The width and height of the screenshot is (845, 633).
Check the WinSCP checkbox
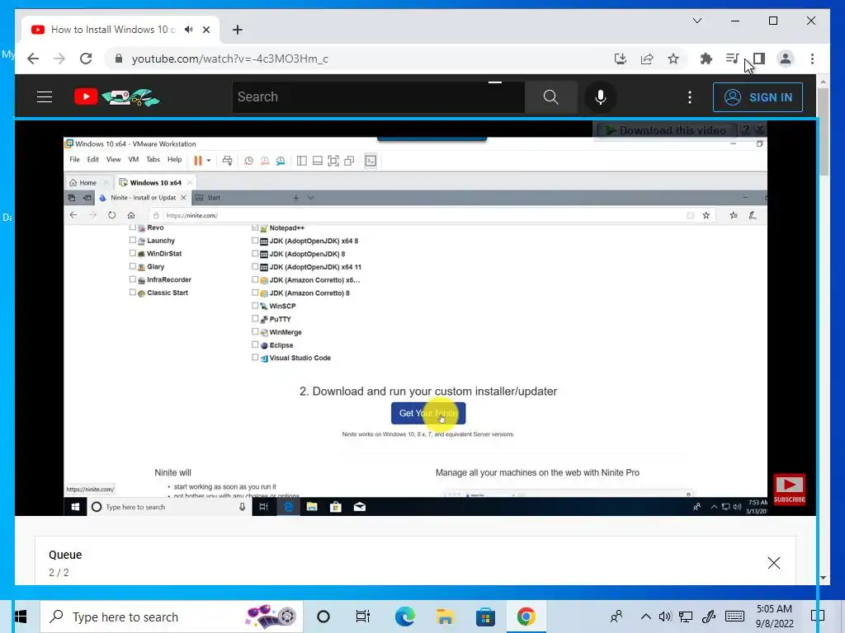click(x=255, y=305)
